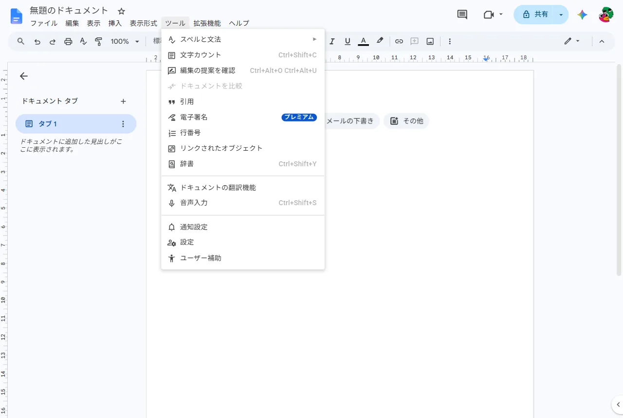Click the insert image icon
This screenshot has width=623, height=418.
(x=430, y=41)
